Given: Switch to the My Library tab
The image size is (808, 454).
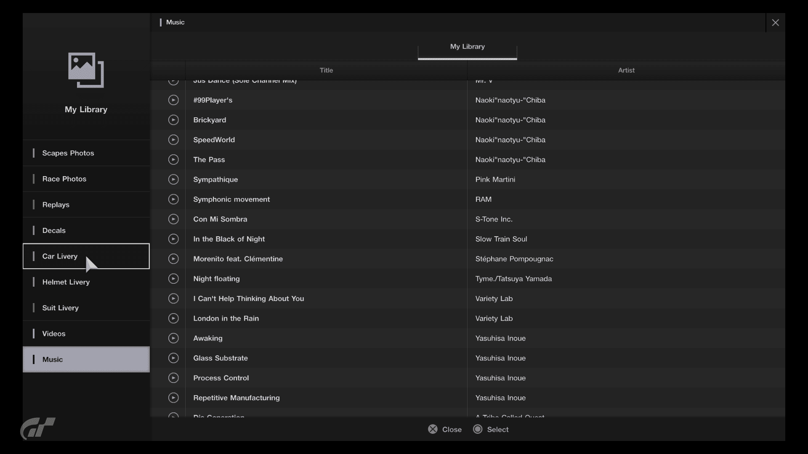Looking at the screenshot, I should click(x=467, y=47).
